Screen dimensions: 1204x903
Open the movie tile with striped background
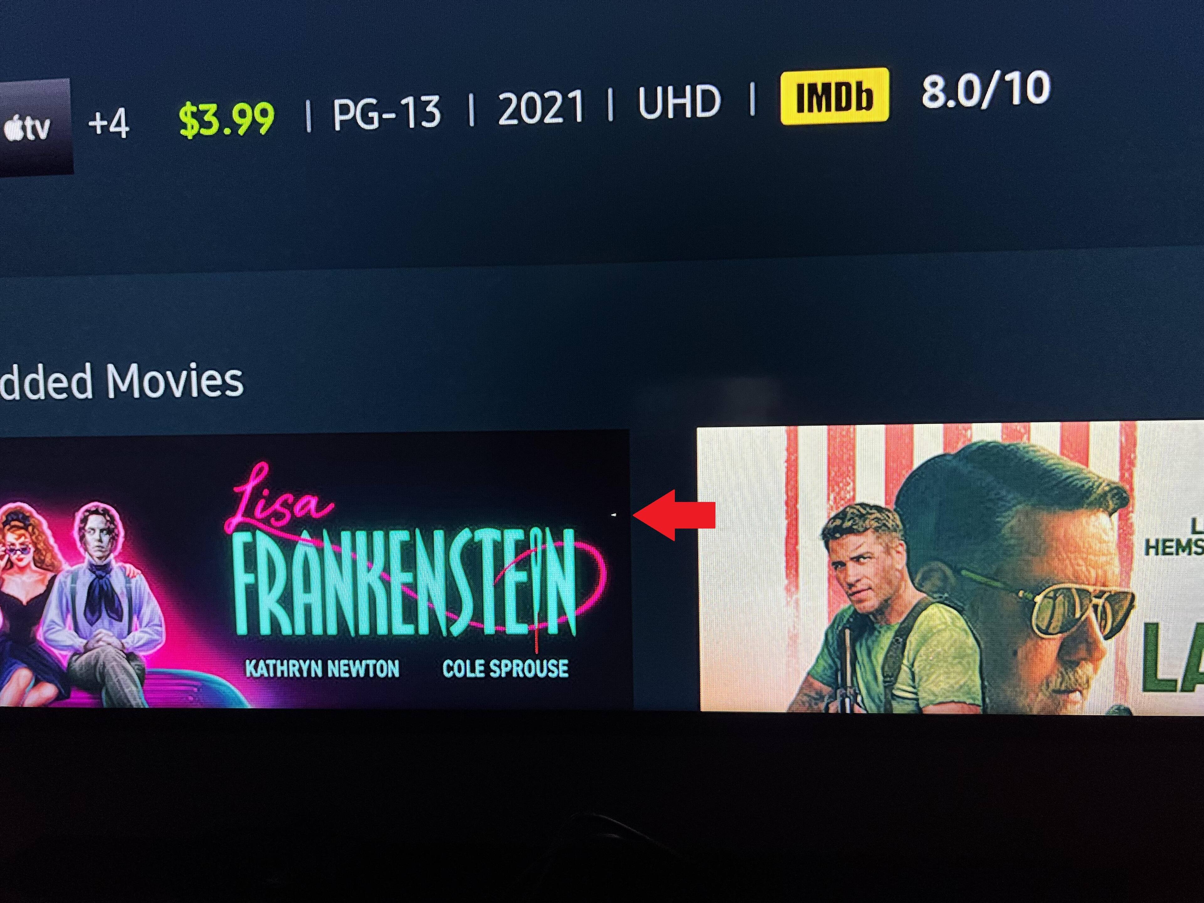(950, 567)
